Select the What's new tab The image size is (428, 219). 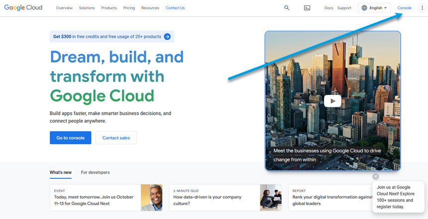click(60, 172)
